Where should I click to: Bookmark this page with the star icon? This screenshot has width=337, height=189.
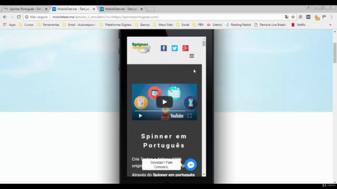click(x=293, y=17)
